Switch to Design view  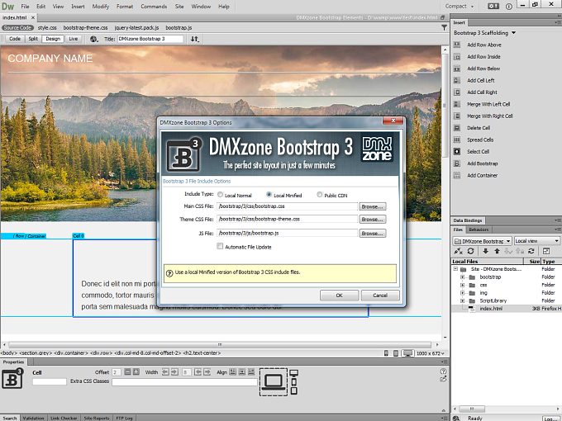(x=53, y=39)
